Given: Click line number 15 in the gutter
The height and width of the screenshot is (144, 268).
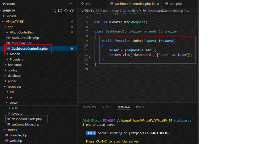Looking at the screenshot, I should click(x=86, y=69).
